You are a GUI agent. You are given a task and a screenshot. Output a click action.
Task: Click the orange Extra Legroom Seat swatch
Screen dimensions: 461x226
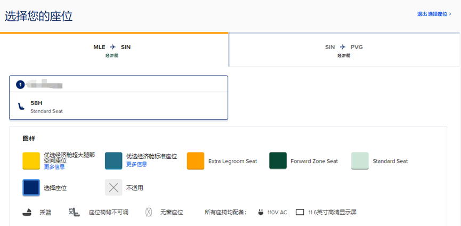pyautogui.click(x=196, y=161)
